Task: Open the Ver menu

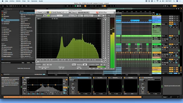Action: (x=28, y=1)
